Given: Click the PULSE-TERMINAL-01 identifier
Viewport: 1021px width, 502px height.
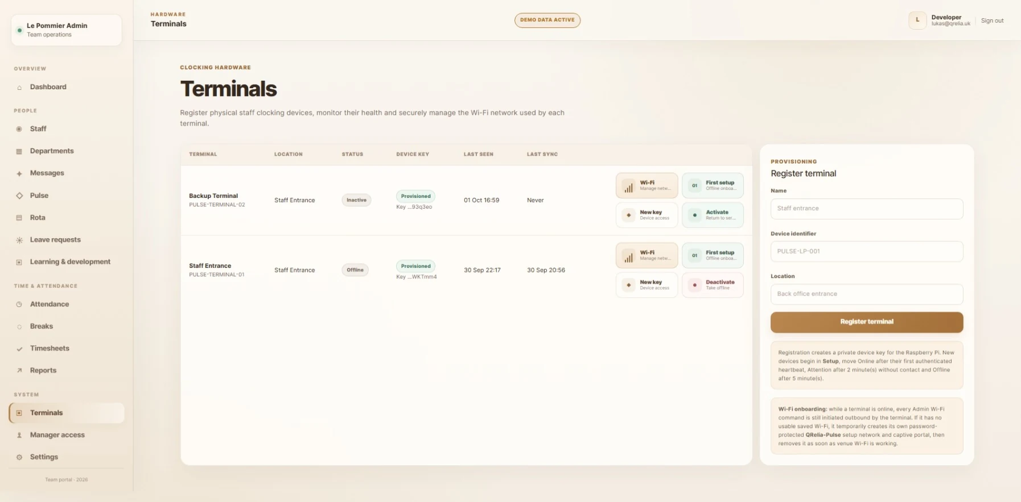Looking at the screenshot, I should 217,275.
